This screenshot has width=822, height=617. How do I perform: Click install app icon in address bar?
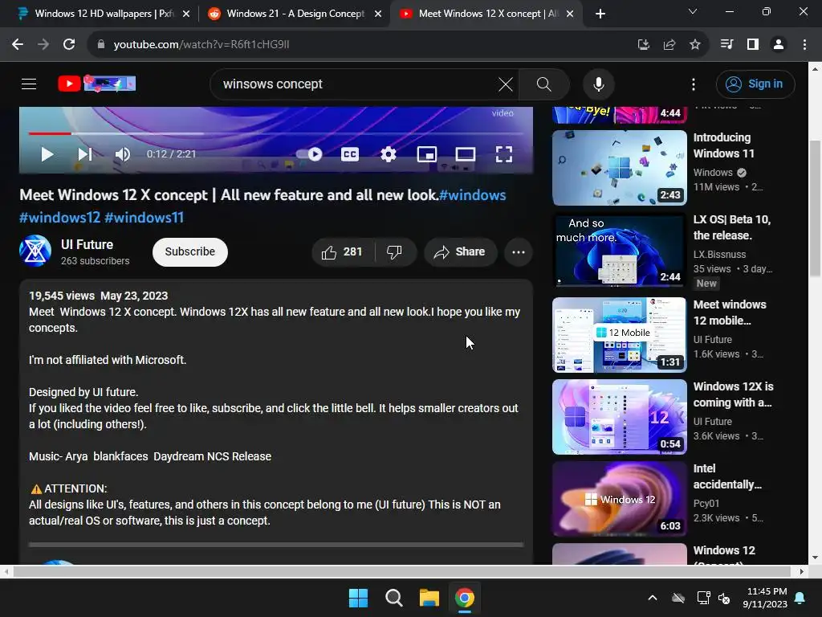coord(643,45)
